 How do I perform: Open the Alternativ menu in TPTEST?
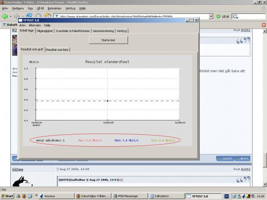(35, 25)
